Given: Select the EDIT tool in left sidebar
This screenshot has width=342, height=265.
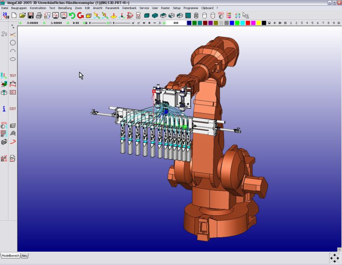Looking at the screenshot, I should coord(13,109).
